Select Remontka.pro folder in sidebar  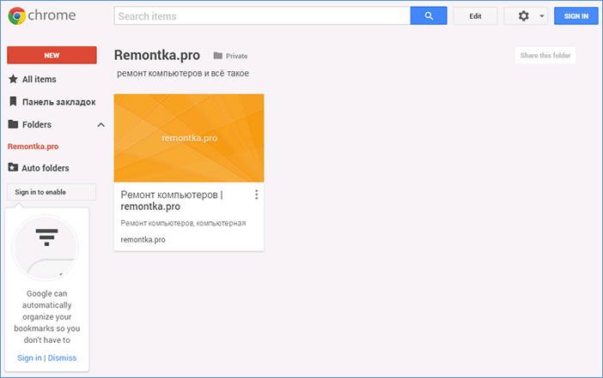pyautogui.click(x=33, y=147)
